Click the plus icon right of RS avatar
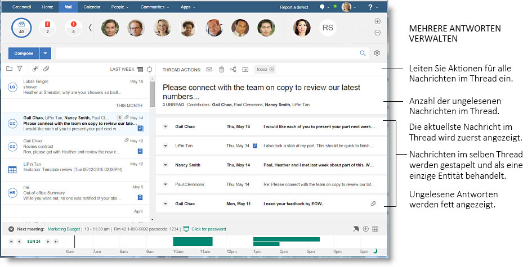The height and width of the screenshot is (267, 532). point(377,21)
